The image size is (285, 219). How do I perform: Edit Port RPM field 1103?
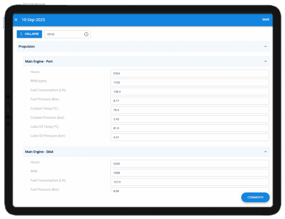point(190,82)
